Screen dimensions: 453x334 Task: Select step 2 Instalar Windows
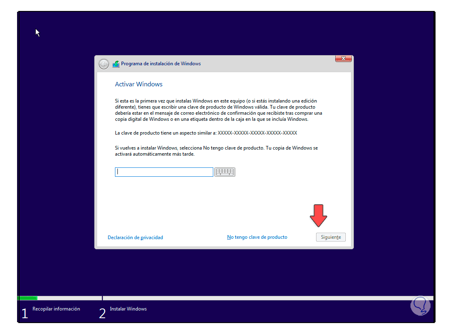[x=128, y=309]
